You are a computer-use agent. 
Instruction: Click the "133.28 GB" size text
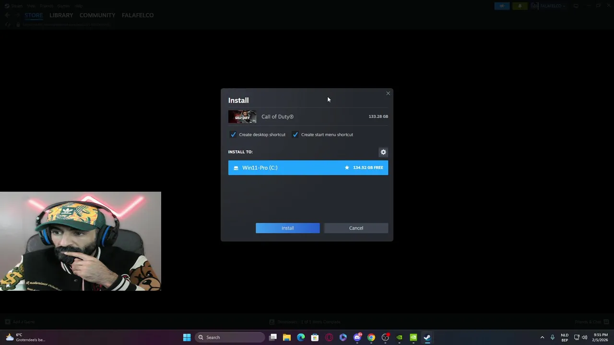point(378,116)
